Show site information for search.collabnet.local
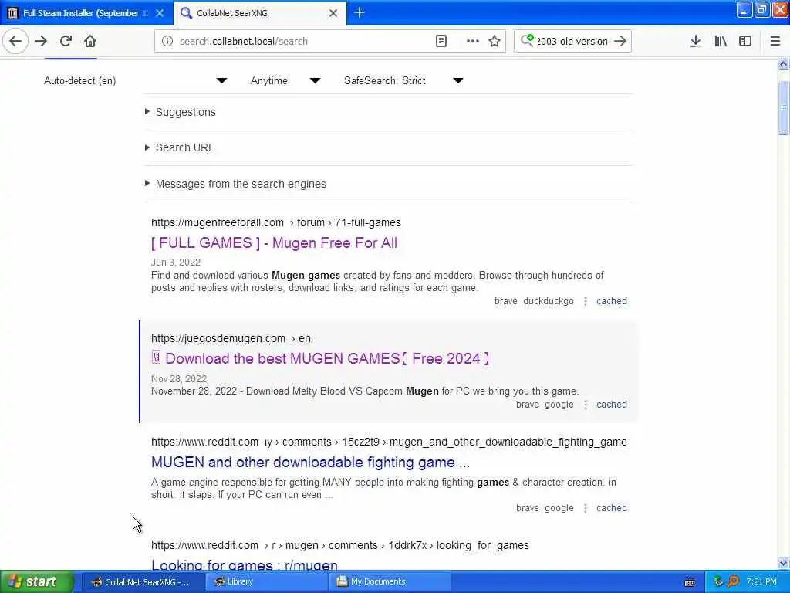The width and height of the screenshot is (790, 593). (x=167, y=42)
